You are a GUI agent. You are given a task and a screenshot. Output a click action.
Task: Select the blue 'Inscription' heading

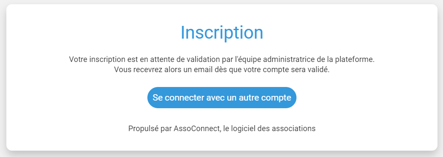222,33
